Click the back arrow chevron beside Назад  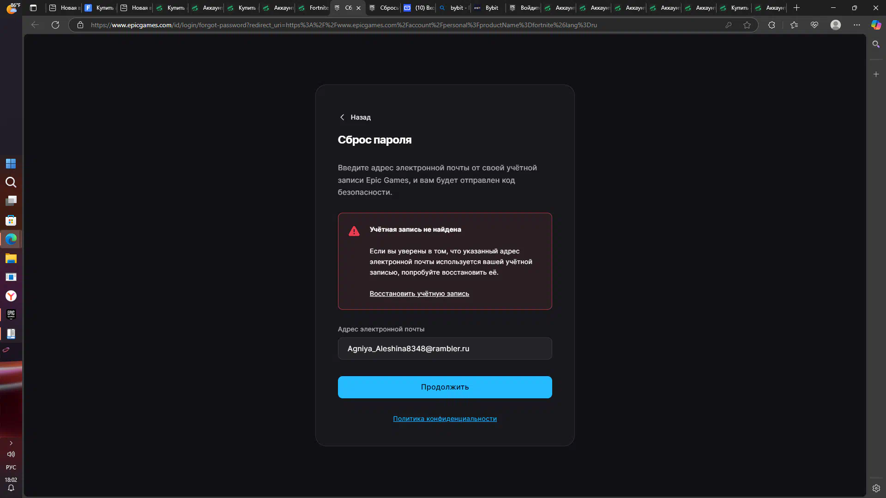[x=342, y=117]
